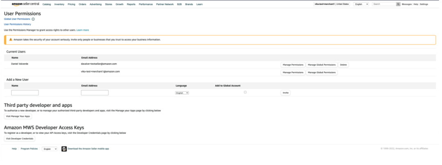Open the merchant account switcher
442x165 pixels.
[331, 4]
